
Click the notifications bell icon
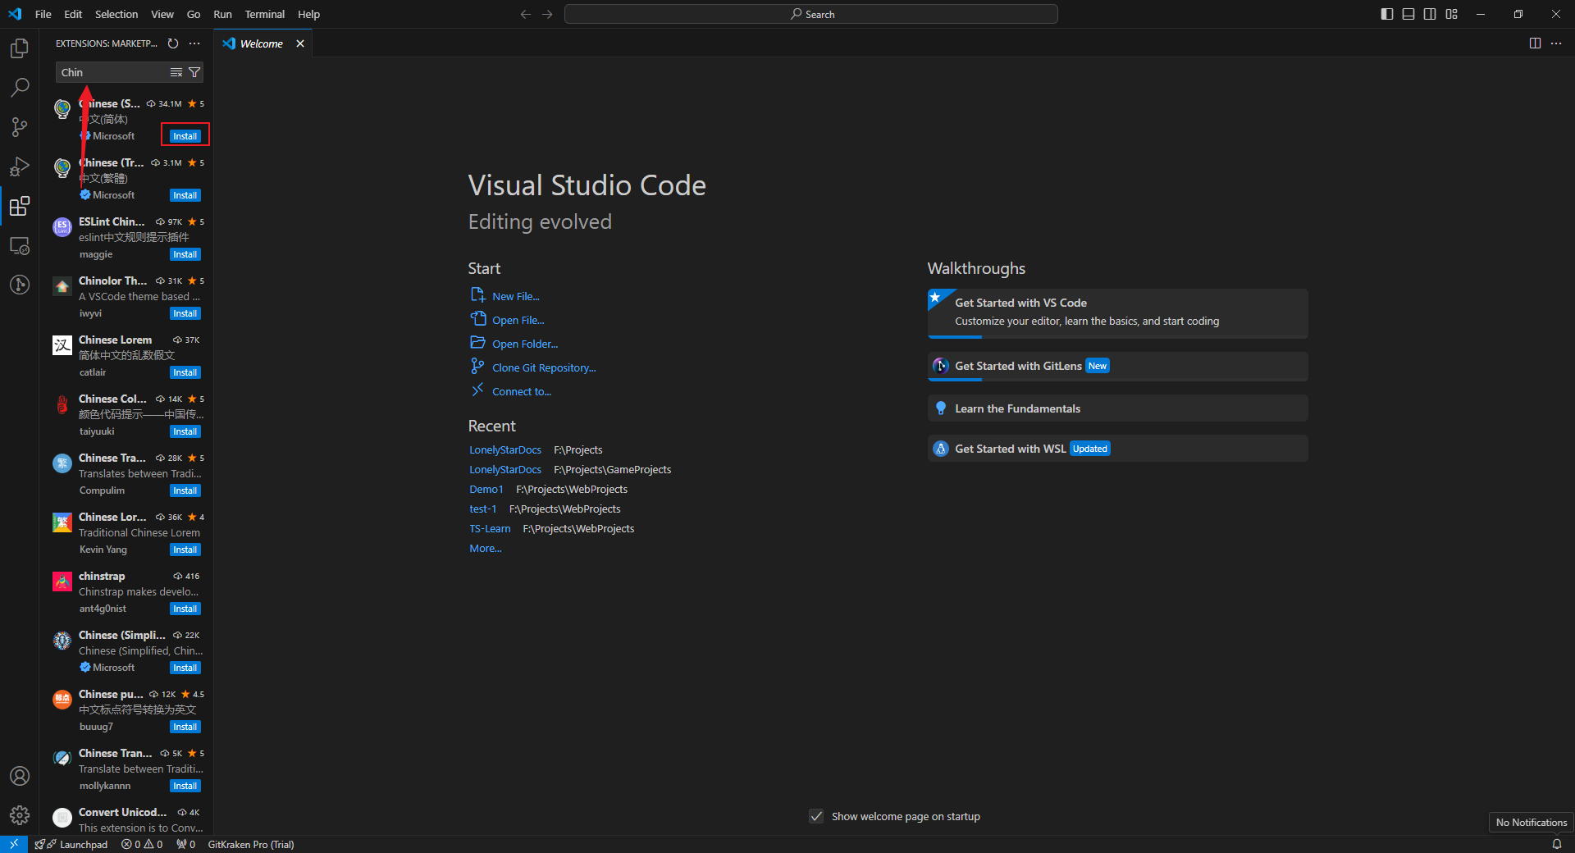[x=1557, y=844]
